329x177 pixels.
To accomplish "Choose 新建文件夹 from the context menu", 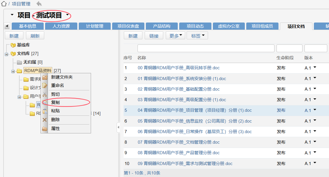I will (66, 77).
